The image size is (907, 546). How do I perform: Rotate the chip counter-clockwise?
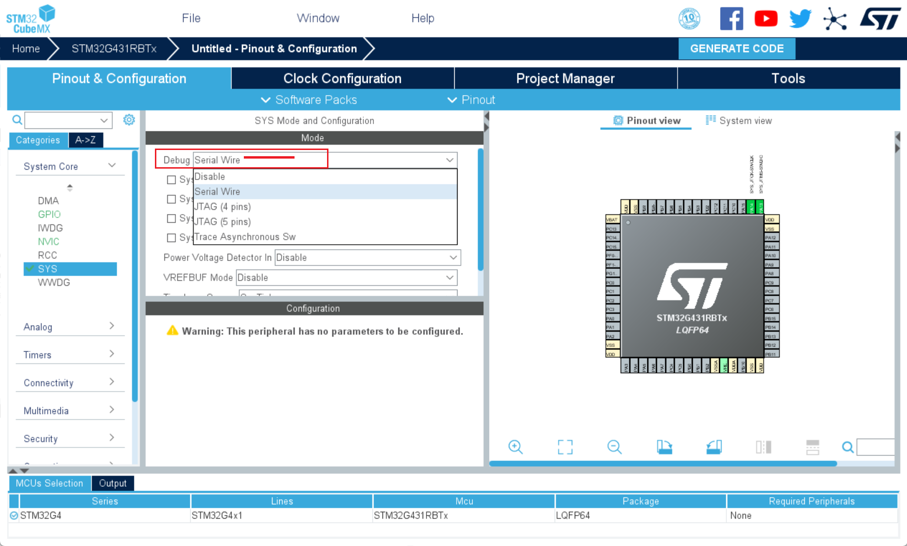tap(714, 447)
